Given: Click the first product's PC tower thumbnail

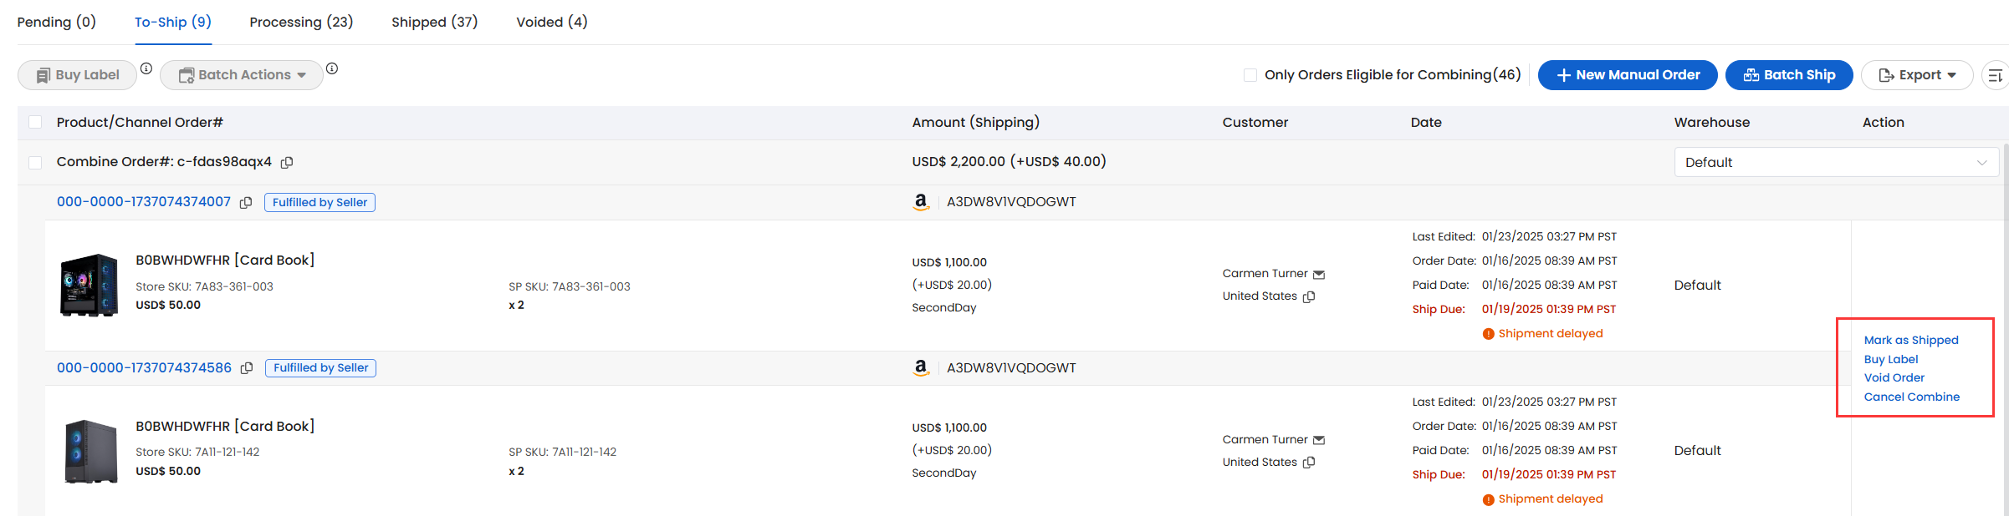Looking at the screenshot, I should [x=89, y=285].
